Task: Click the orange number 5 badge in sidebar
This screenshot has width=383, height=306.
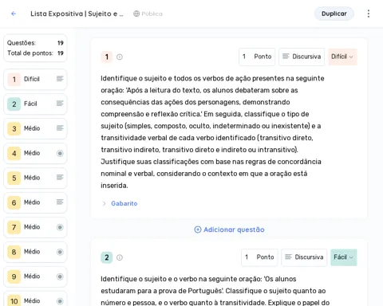Action: [x=14, y=178]
